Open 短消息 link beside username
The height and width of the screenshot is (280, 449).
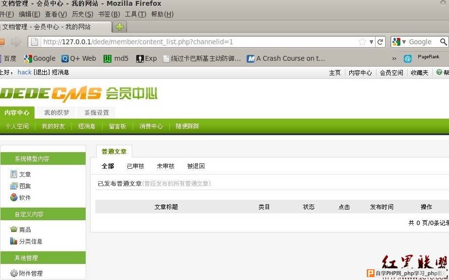point(60,72)
